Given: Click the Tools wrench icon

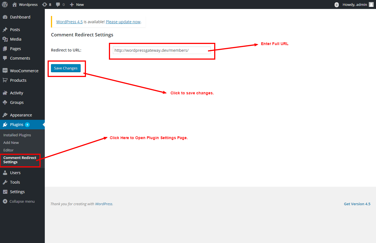Looking at the screenshot, I should click(5, 182).
